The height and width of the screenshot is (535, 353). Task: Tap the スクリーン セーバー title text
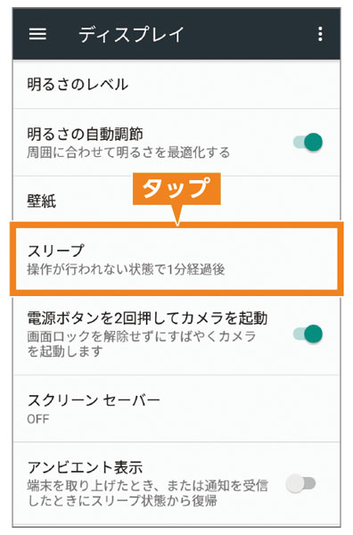[94, 400]
